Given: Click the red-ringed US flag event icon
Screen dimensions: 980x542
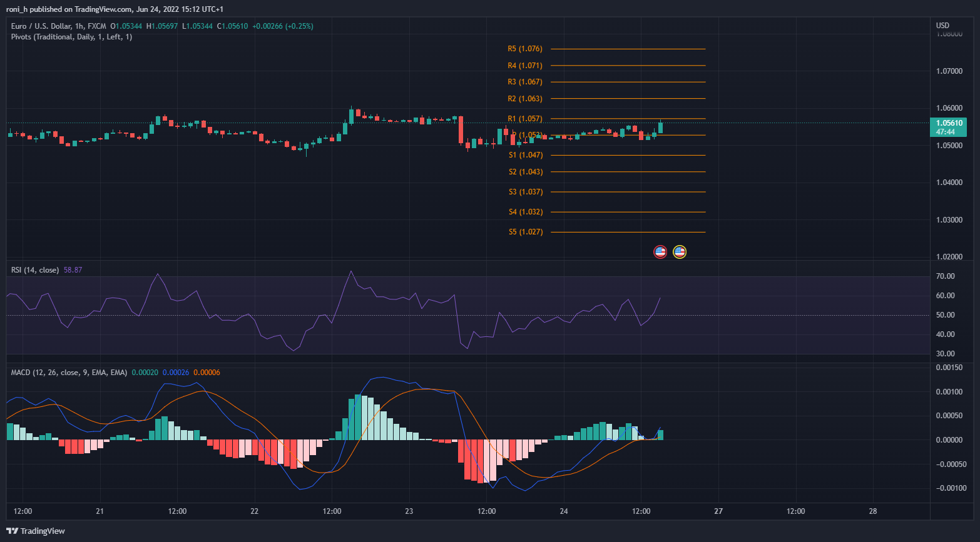Looking at the screenshot, I should [660, 252].
